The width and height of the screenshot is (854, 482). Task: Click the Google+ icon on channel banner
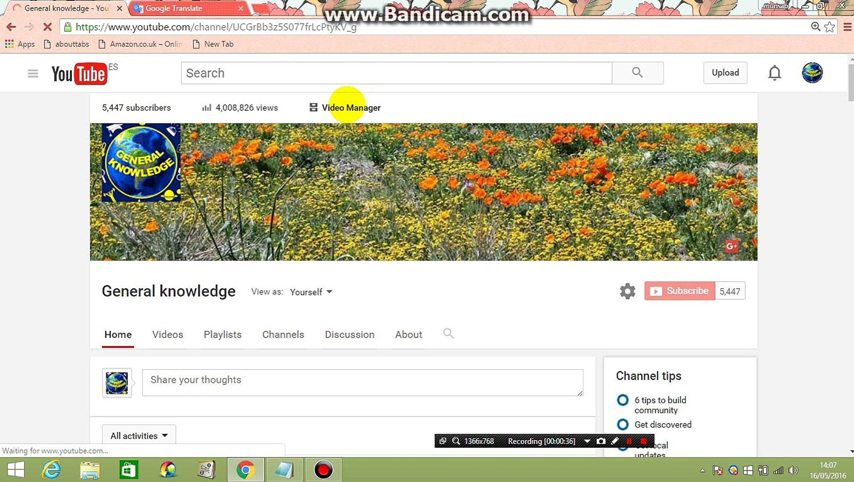[x=731, y=246]
